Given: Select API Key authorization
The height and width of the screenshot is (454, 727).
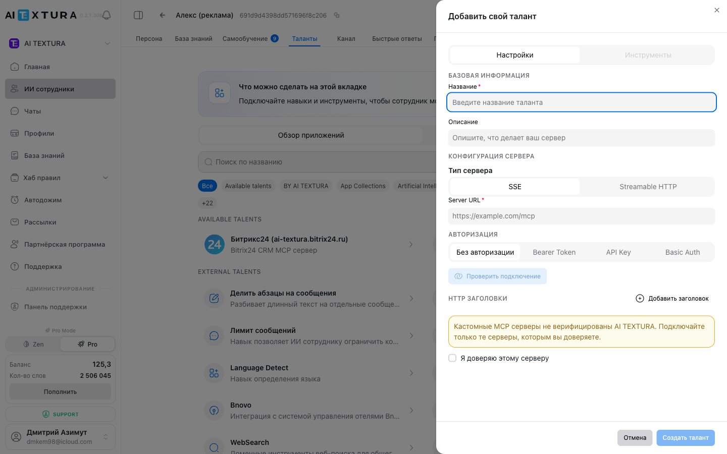Looking at the screenshot, I should tap(618, 252).
